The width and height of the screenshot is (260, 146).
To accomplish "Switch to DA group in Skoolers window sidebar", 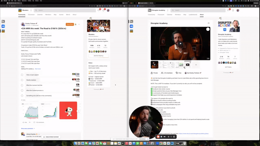I will click(x=3, y=22).
